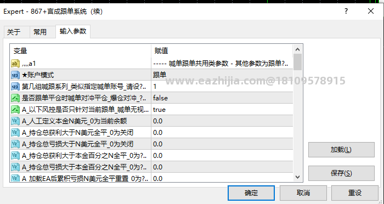384x204 pixels.
Task: Click the scrollbar up arrow
Action: [297, 49]
